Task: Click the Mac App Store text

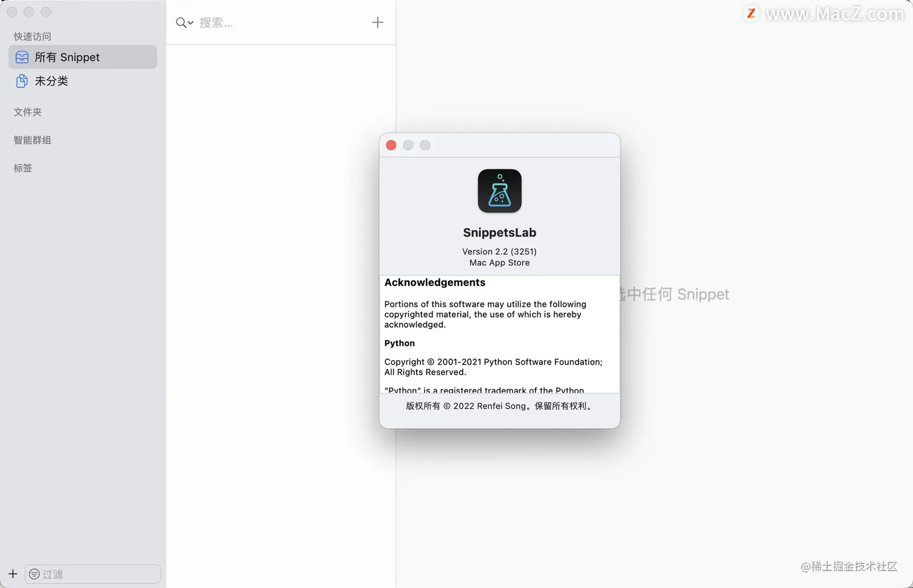Action: (x=499, y=263)
